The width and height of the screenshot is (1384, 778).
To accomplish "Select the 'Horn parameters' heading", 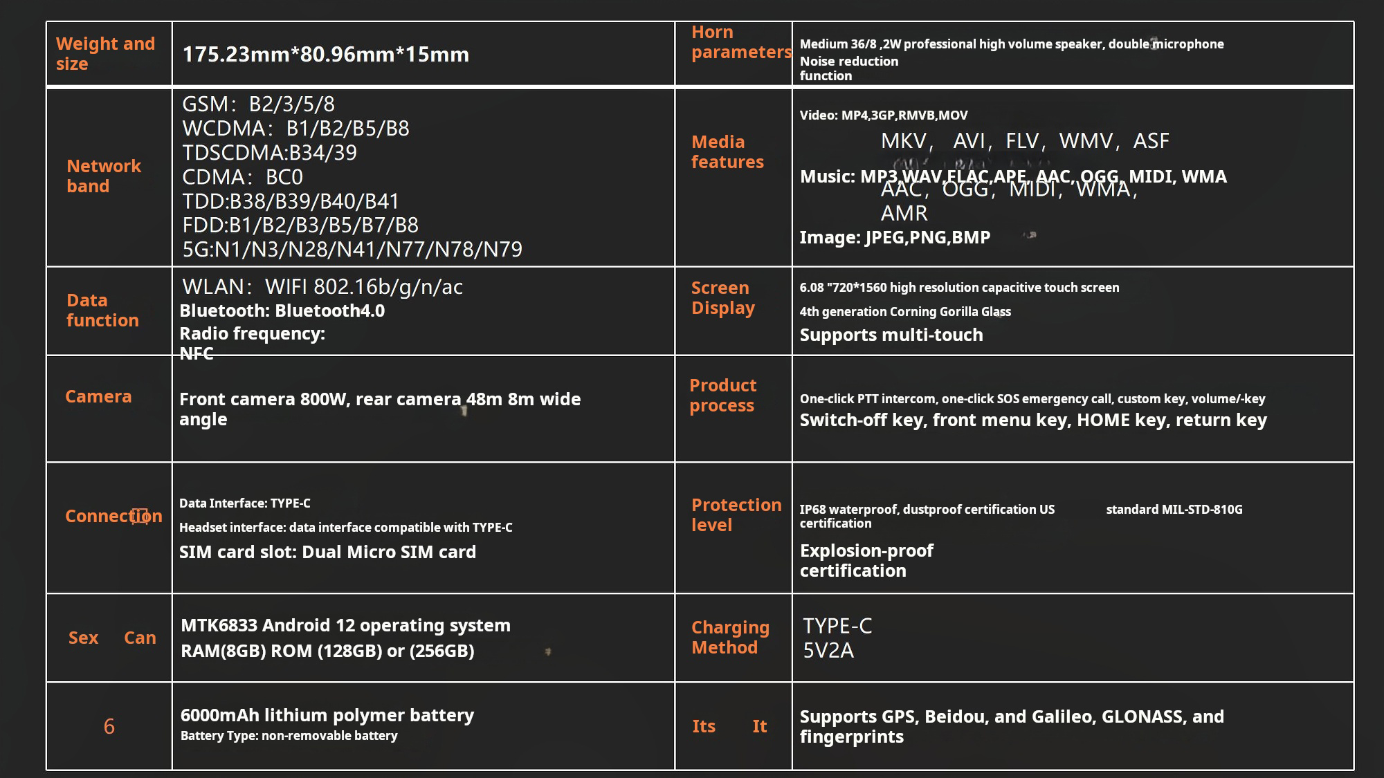I will point(740,42).
